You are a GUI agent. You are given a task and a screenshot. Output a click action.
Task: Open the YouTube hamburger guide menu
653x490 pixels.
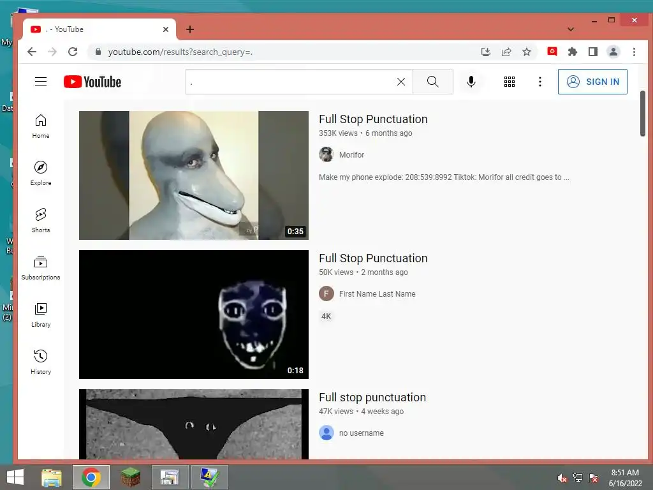[x=41, y=82]
